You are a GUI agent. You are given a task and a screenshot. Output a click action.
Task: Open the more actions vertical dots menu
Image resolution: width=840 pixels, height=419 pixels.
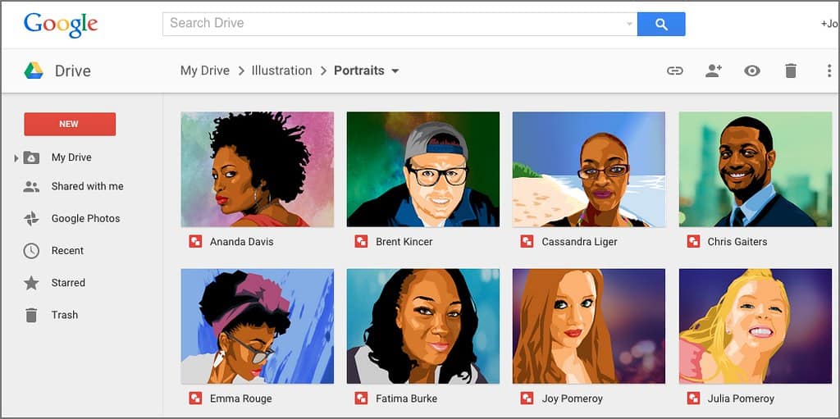(829, 71)
